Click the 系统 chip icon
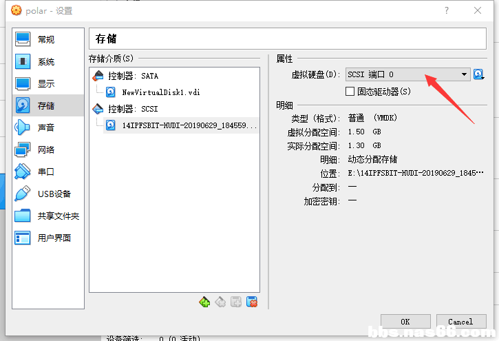 tap(22, 61)
